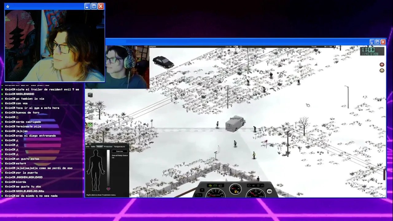
Task: Click the magnifier search icon in sidebar
Action: (89, 103)
